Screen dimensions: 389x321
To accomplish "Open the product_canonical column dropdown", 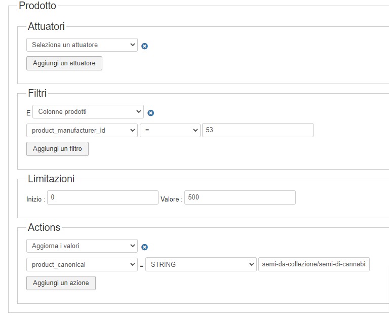I will (82, 264).
